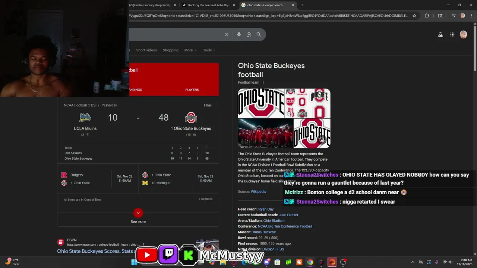This screenshot has width=477, height=268.
Task: Click the Ohio State Buckeyes team logo
Action: tap(191, 118)
